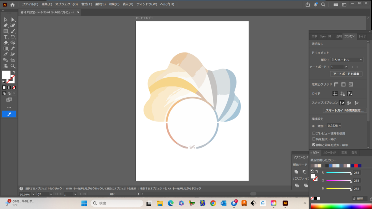Viewport: 372px width, 209px height.
Task: Switch to the カラーガイド tab
Action: [329, 153]
